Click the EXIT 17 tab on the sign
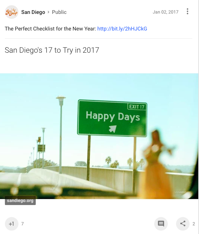Viewport: 199px width, 234px height. (x=137, y=107)
